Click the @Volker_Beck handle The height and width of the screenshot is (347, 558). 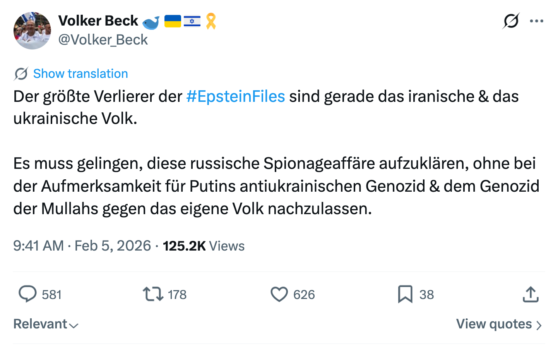pos(103,40)
